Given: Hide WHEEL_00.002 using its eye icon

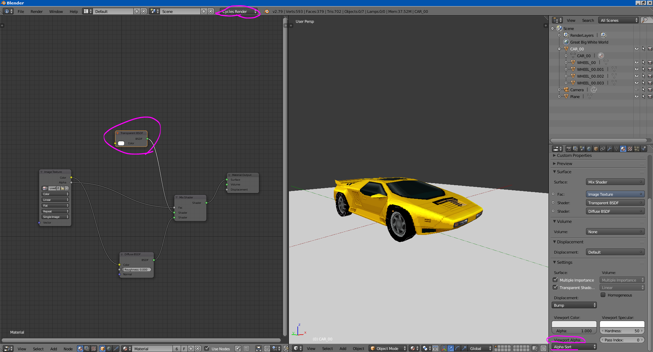Looking at the screenshot, I should (x=636, y=76).
